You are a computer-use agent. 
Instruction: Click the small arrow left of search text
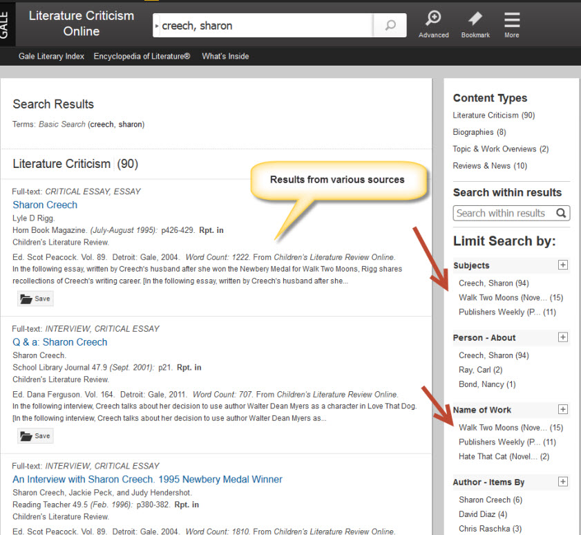coord(157,26)
